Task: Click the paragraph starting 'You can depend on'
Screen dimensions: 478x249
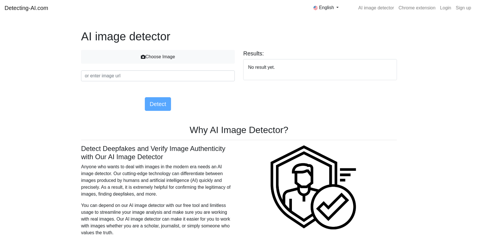Action: [155, 219]
